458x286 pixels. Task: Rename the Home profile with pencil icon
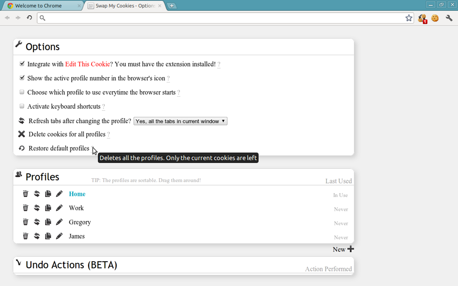tap(59, 194)
